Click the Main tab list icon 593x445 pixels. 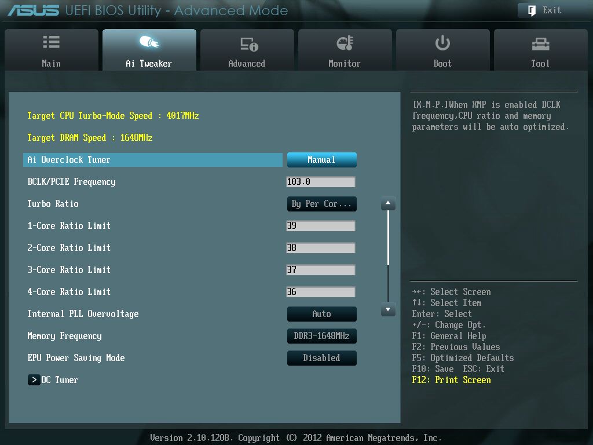[51, 42]
